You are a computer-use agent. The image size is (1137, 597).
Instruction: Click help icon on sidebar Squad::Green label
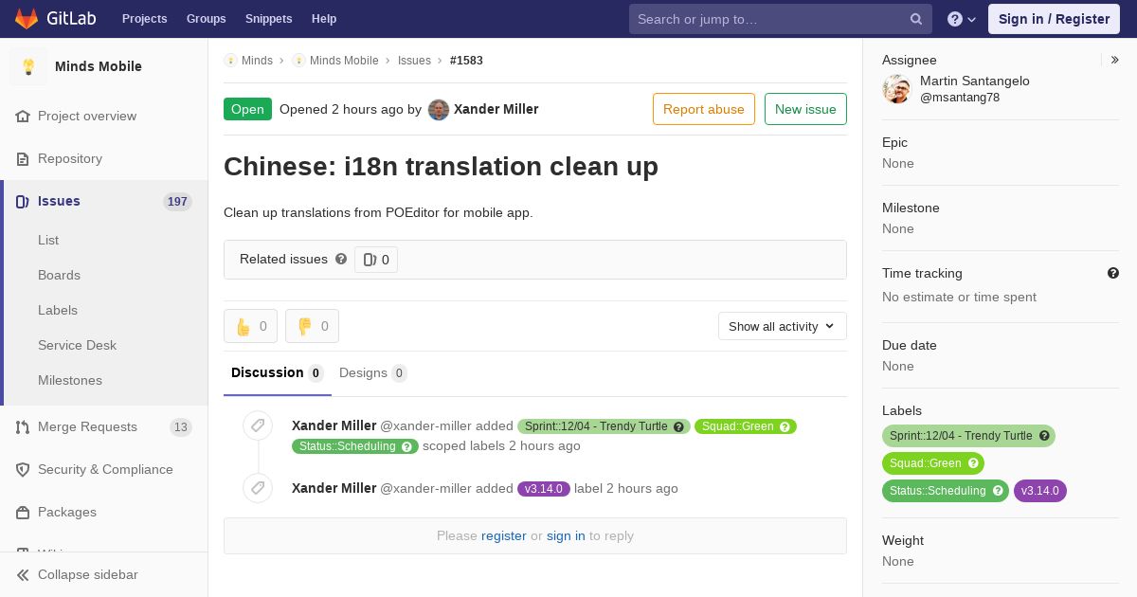(973, 463)
